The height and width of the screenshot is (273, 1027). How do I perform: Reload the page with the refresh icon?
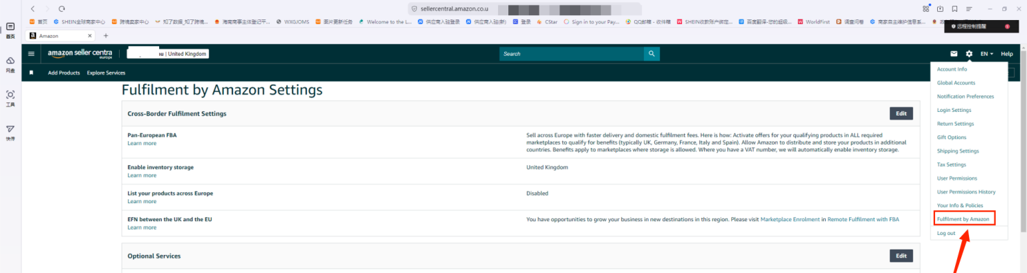tap(62, 8)
